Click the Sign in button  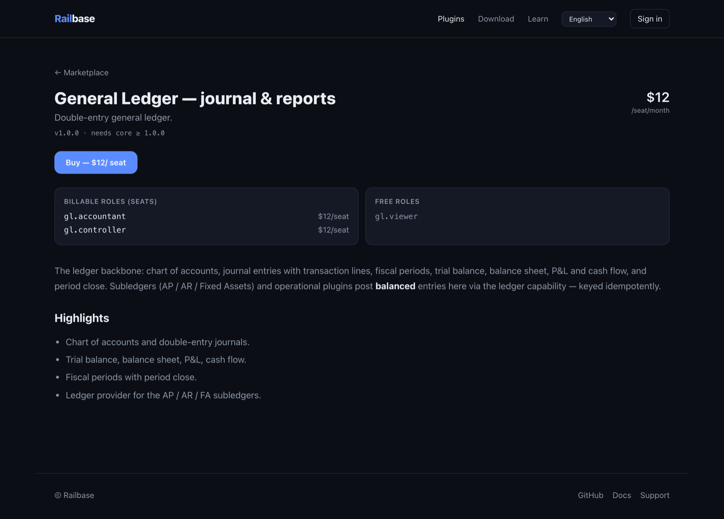point(649,19)
